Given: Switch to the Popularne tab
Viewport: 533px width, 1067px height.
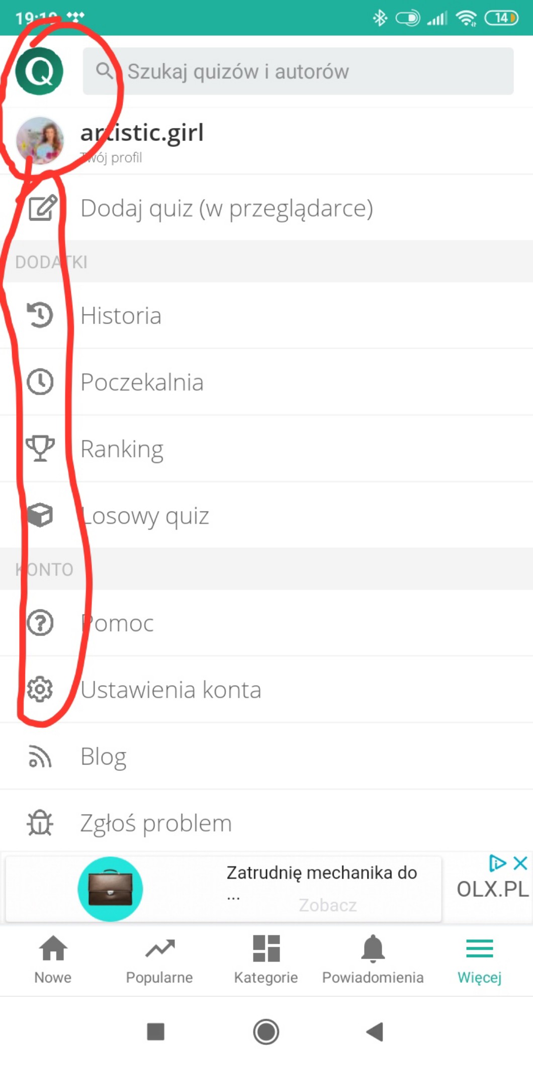Looking at the screenshot, I should coord(159,959).
